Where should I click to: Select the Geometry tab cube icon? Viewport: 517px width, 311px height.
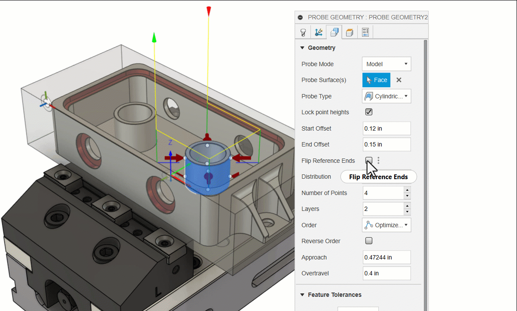[x=334, y=32]
